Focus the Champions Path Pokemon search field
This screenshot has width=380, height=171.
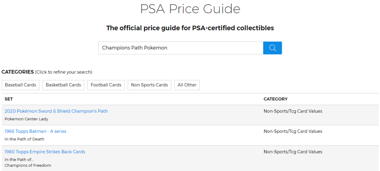click(181, 48)
